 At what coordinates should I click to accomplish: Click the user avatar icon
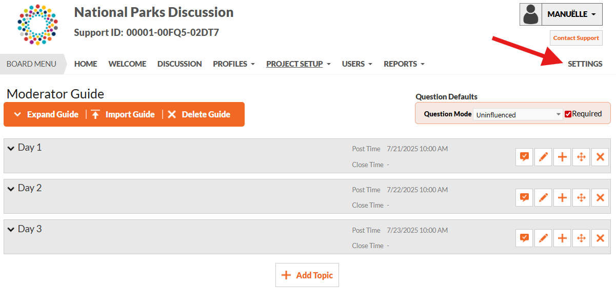point(531,14)
